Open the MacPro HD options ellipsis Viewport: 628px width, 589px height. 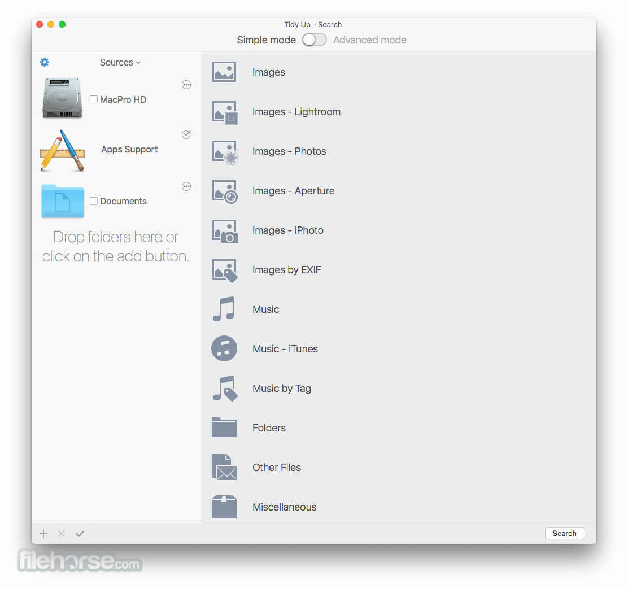pos(186,85)
